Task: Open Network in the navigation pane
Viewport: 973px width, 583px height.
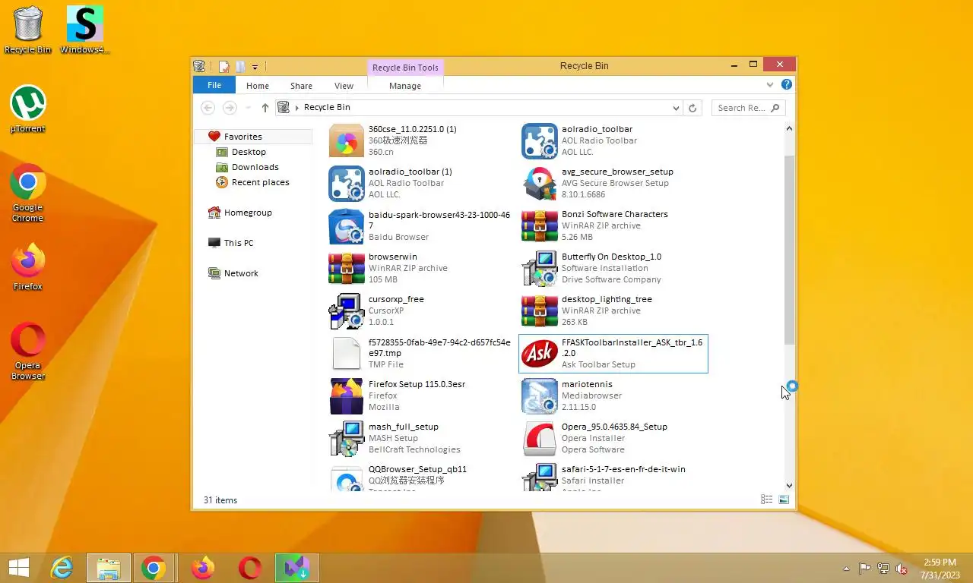Action: pyautogui.click(x=241, y=273)
